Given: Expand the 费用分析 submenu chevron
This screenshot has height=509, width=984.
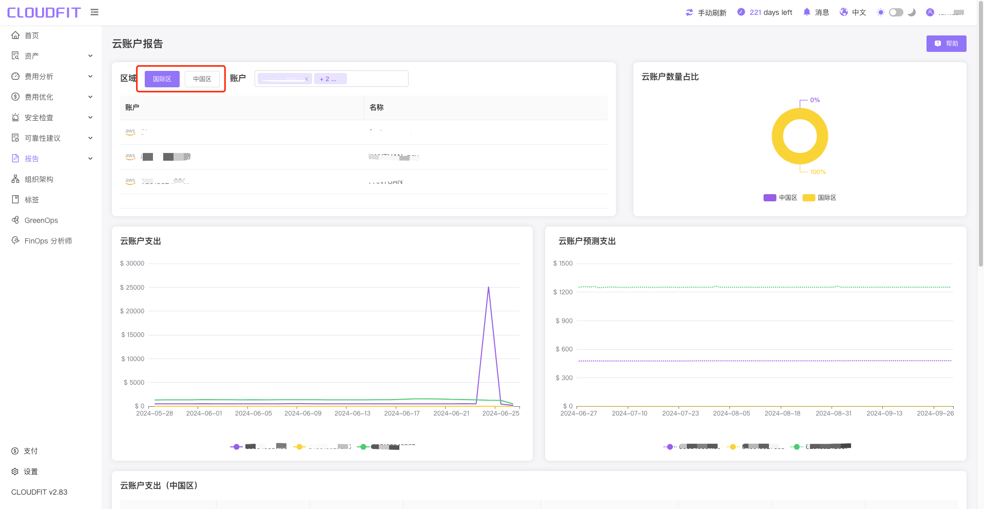Looking at the screenshot, I should [x=90, y=76].
